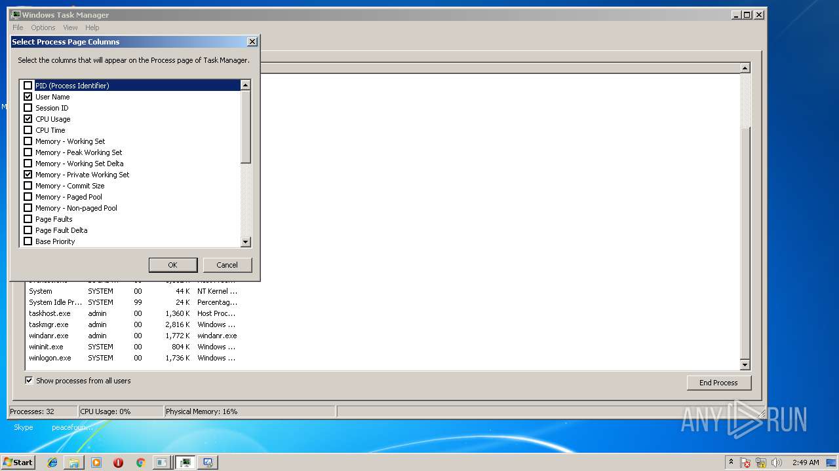This screenshot has height=471, width=839.
Task: Click the CPU Usage: 0% status entry
Action: click(121, 411)
